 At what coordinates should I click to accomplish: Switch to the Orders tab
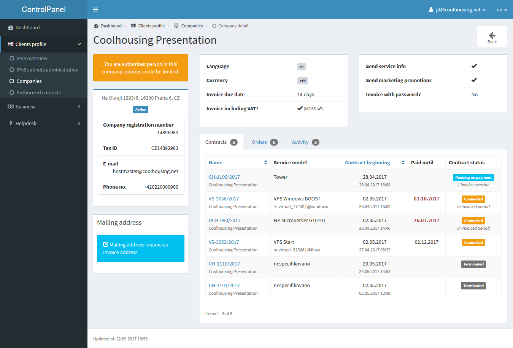coord(265,142)
